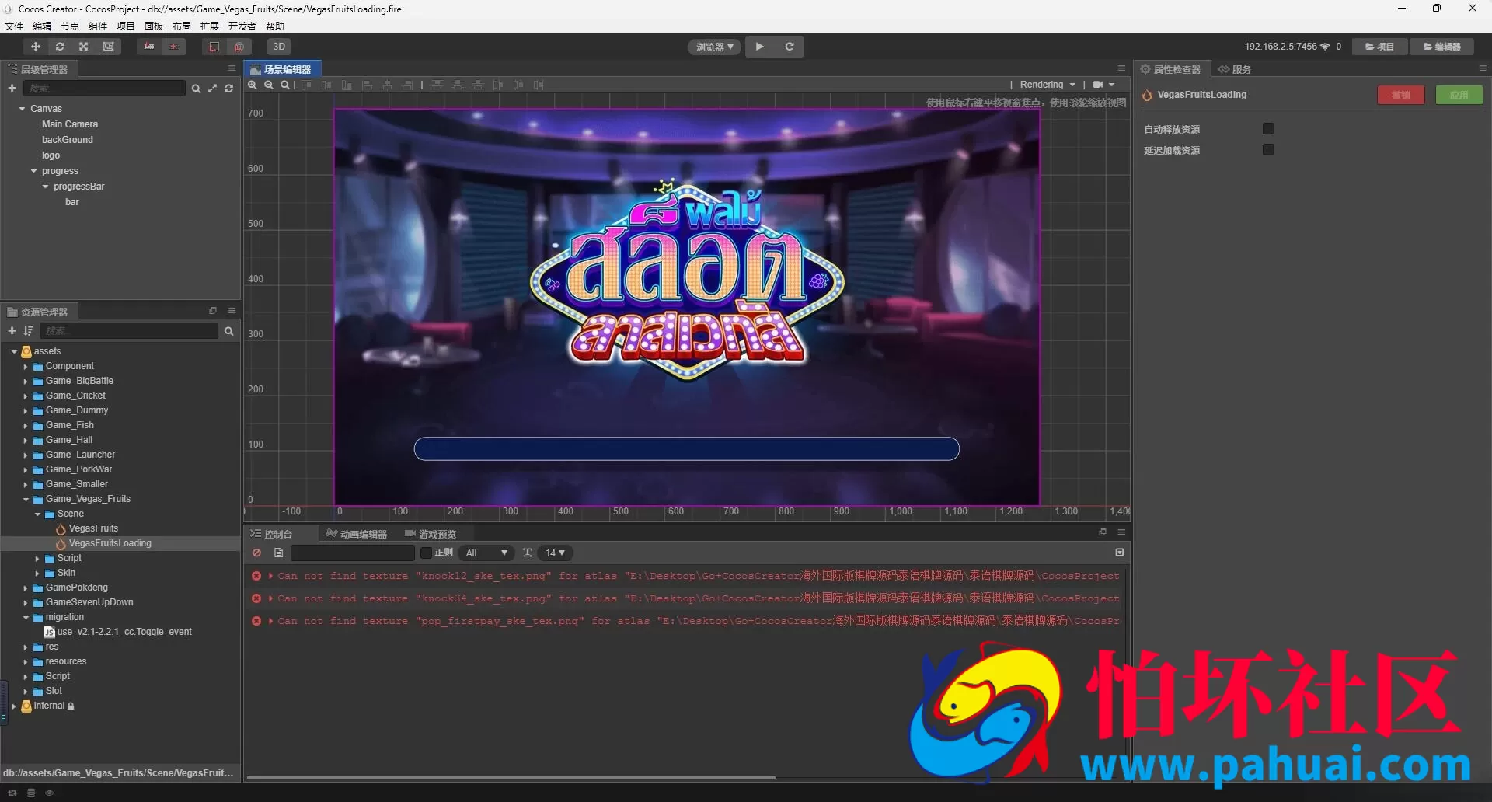The width and height of the screenshot is (1492, 802).
Task: Zoom in the scene editor view
Action: tap(253, 85)
